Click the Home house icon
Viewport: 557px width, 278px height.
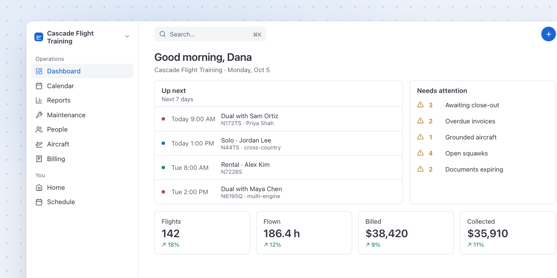click(x=39, y=188)
